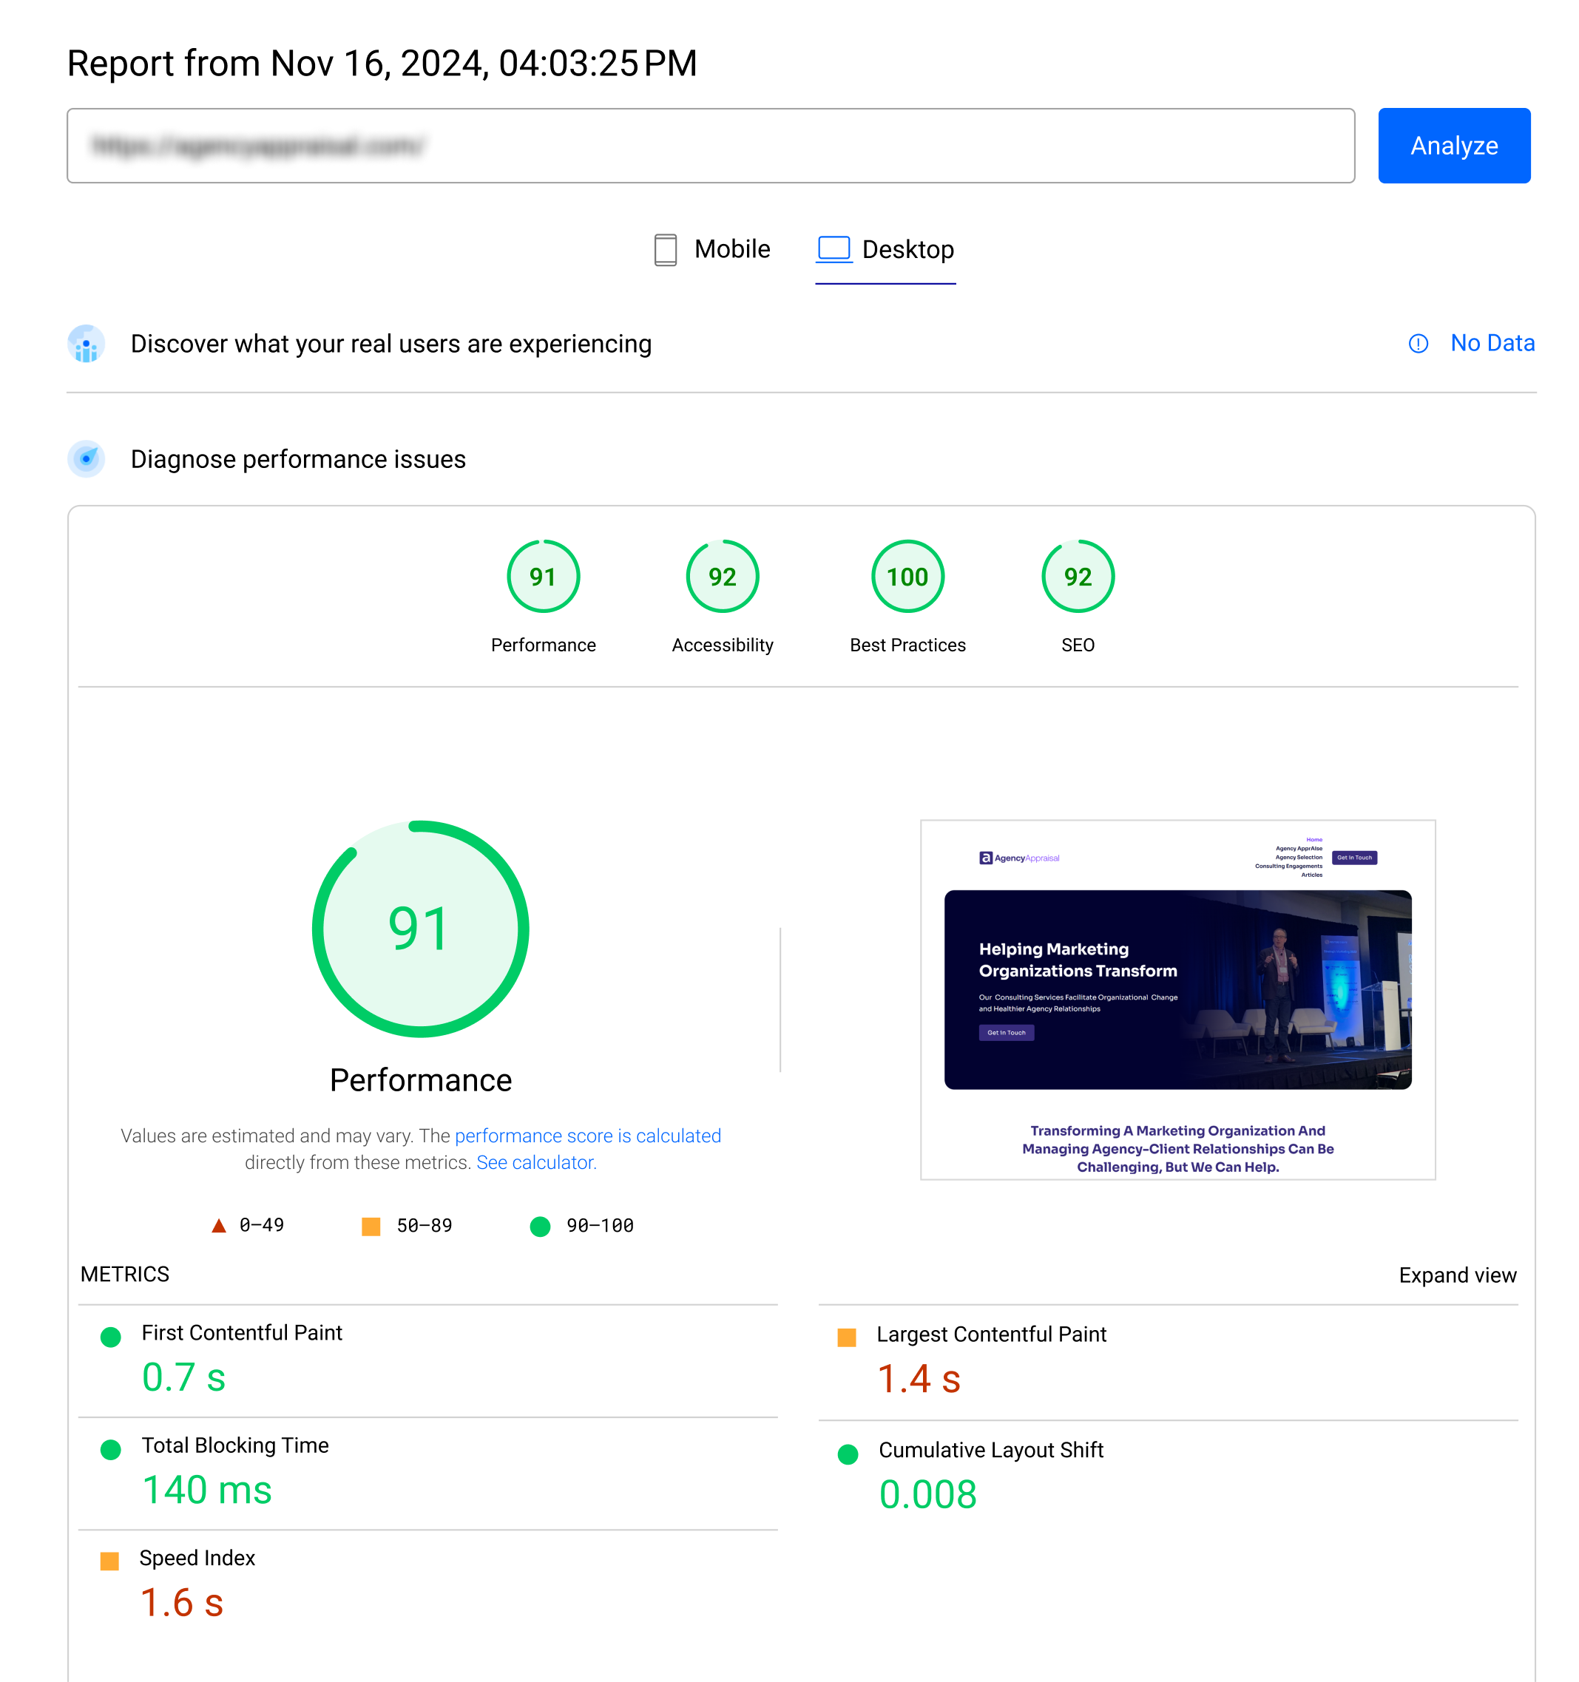Click the Accessibility label
This screenshot has width=1579, height=1682.
point(722,645)
